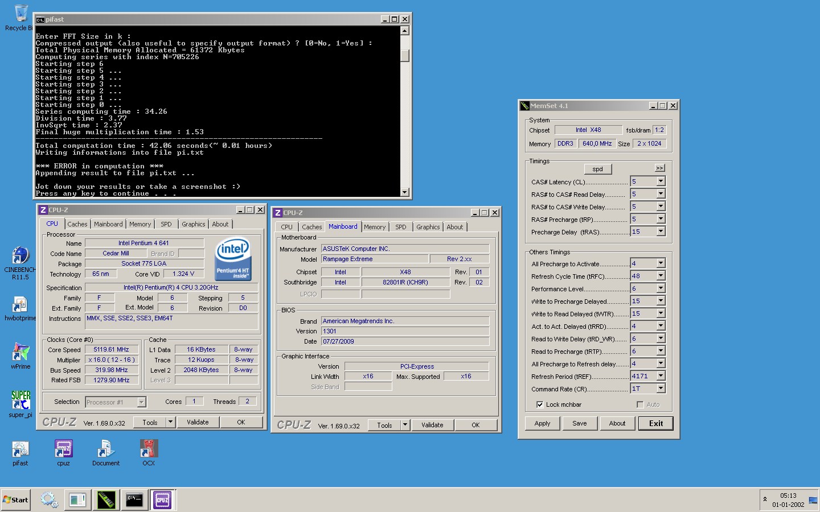Click the network tray icon
Image resolution: width=820 pixels, height=512 pixels.
point(813,501)
